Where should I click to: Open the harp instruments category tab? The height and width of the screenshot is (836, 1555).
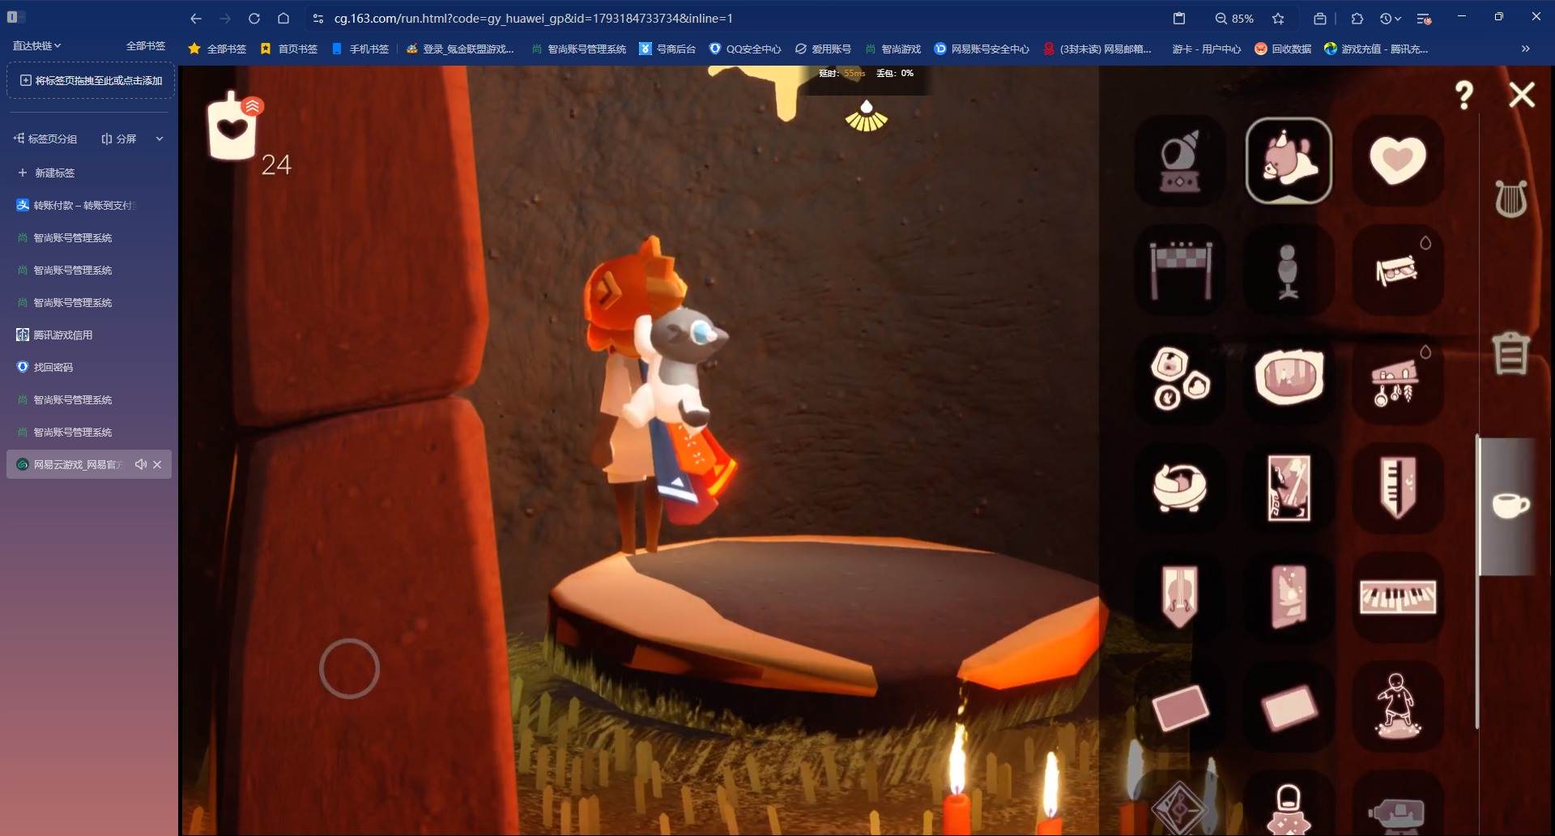point(1510,198)
